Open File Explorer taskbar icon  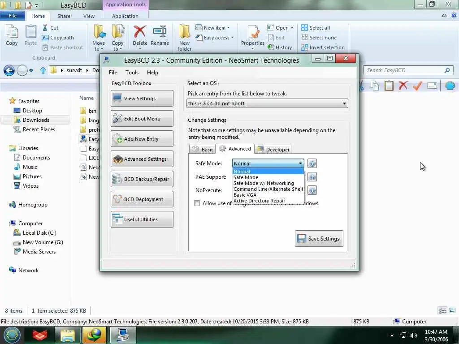click(x=68, y=335)
